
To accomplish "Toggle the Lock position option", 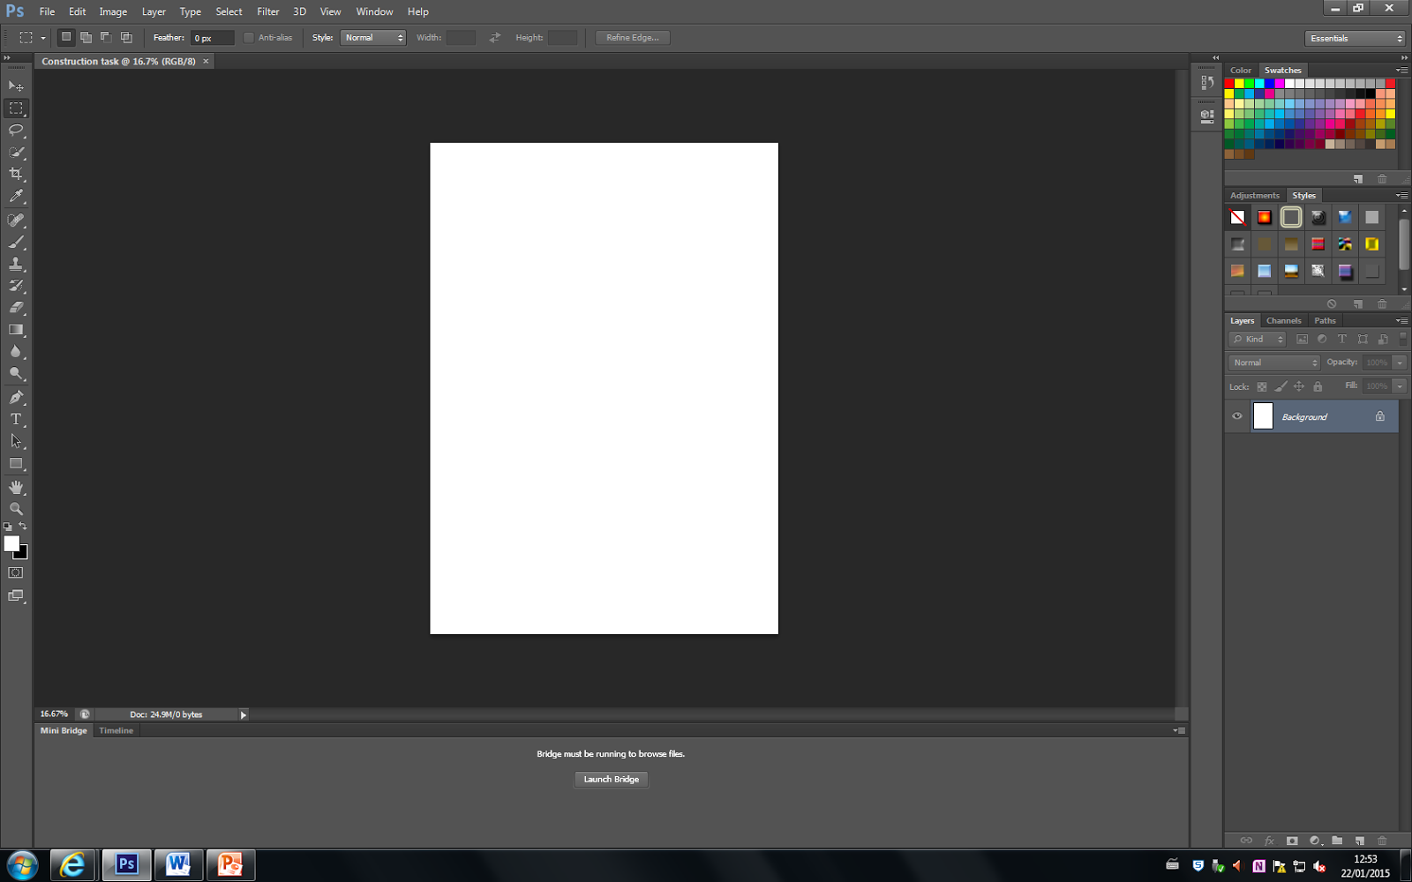I will 1299,386.
